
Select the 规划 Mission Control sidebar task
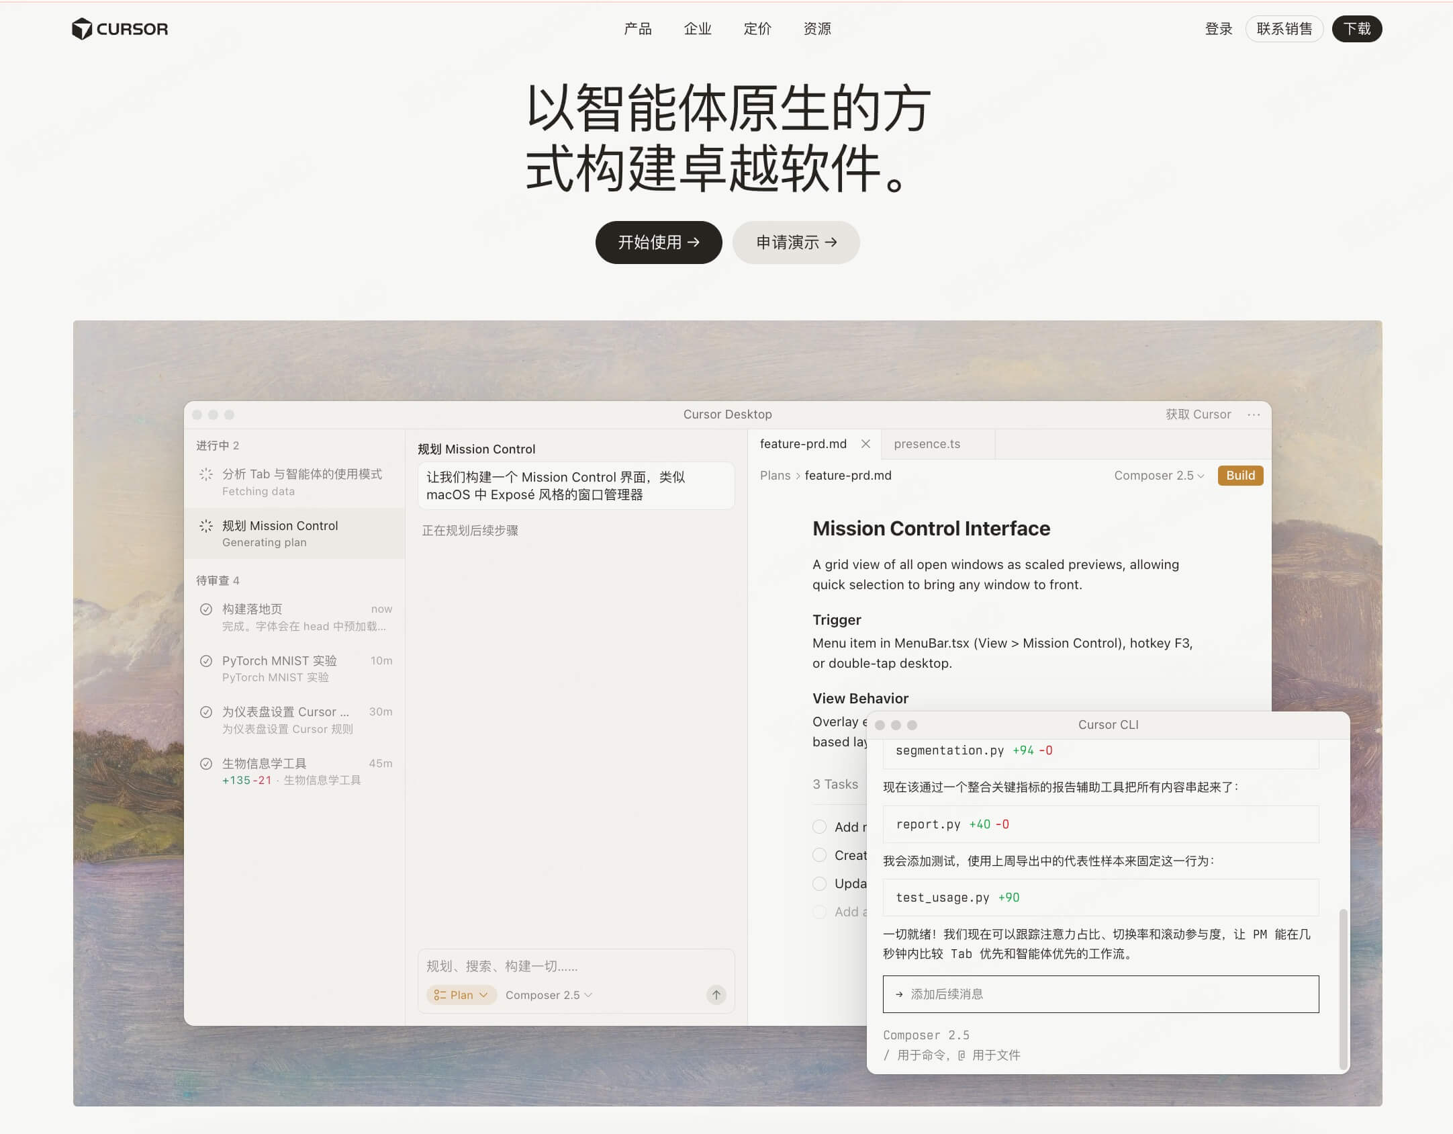pyautogui.click(x=295, y=533)
